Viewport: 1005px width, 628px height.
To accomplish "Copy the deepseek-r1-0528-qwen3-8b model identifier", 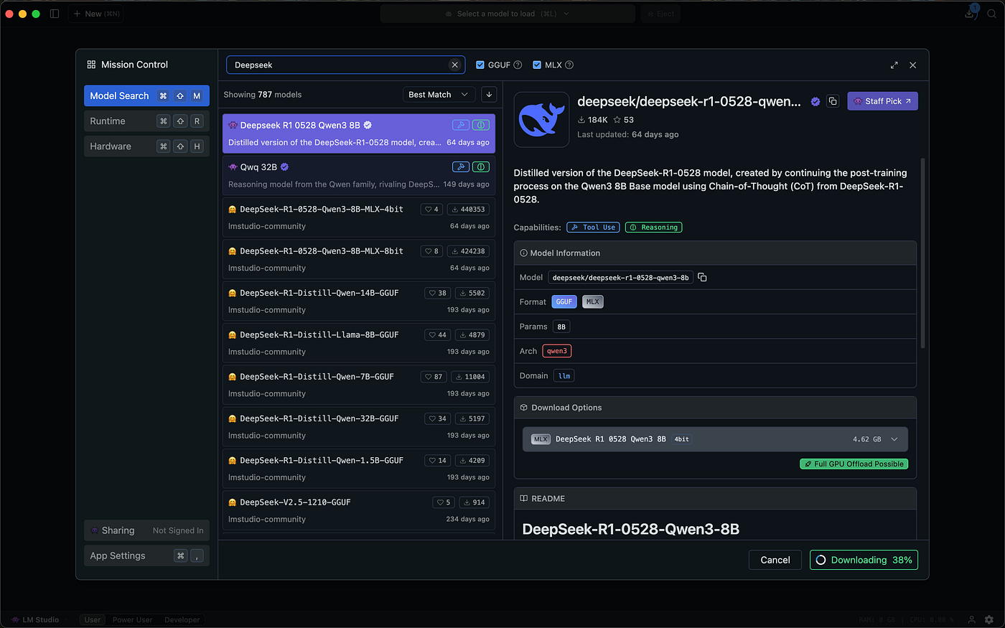I will point(702,278).
